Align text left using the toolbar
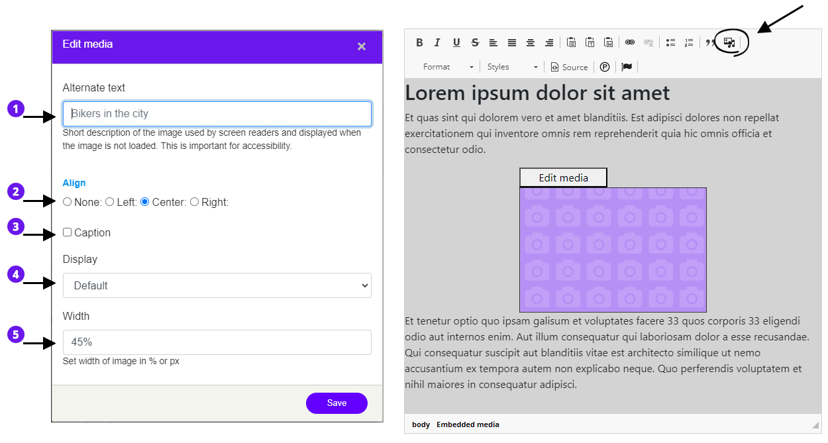The width and height of the screenshot is (828, 443). pos(493,42)
